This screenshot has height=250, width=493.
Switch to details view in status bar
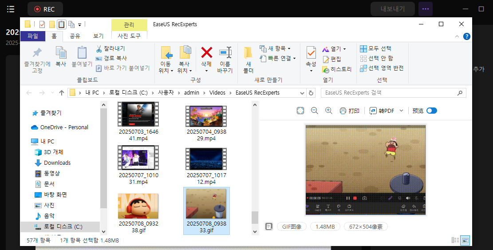455,240
